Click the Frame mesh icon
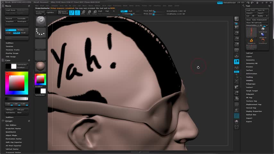The width and height of the screenshot is (274, 154). [x=236, y=81]
